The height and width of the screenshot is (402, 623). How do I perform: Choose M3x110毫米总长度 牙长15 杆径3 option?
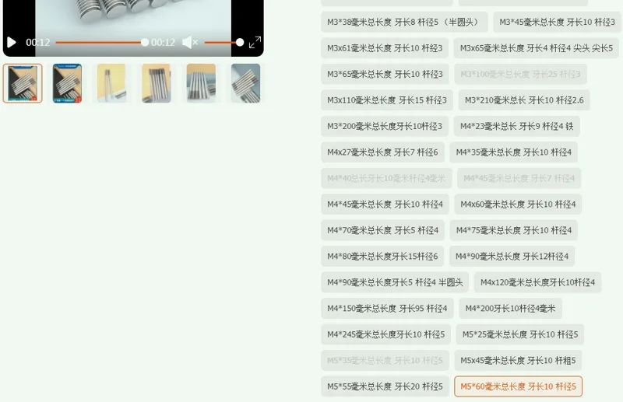[387, 100]
